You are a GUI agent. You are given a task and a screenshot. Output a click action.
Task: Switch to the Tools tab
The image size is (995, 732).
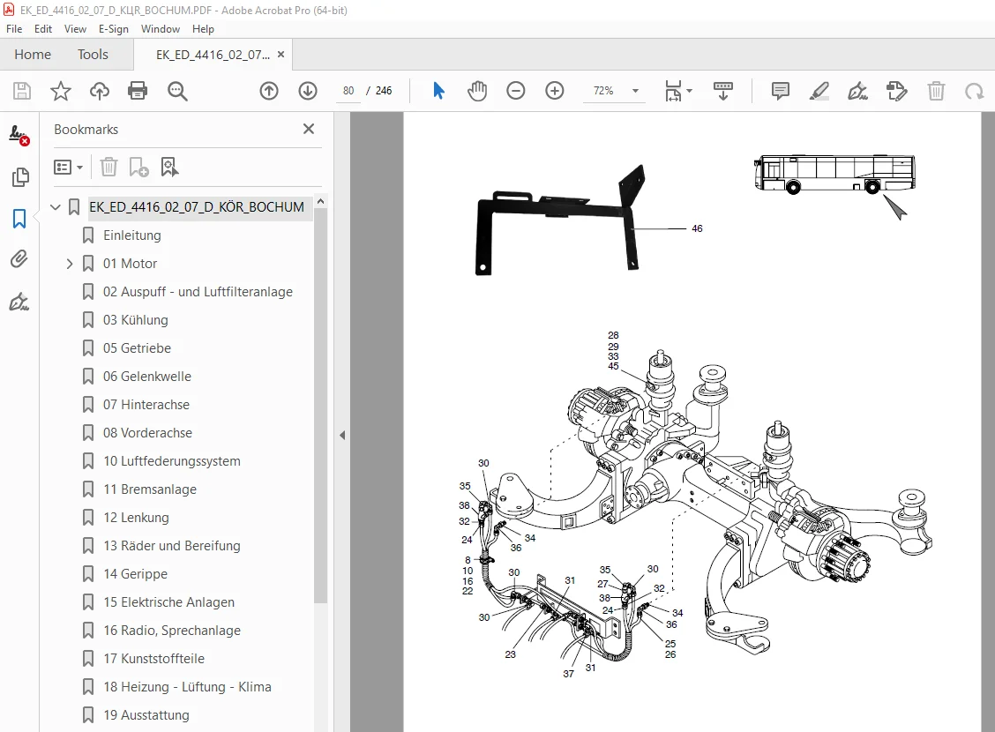93,55
